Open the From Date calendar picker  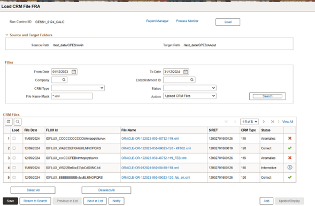74,72
